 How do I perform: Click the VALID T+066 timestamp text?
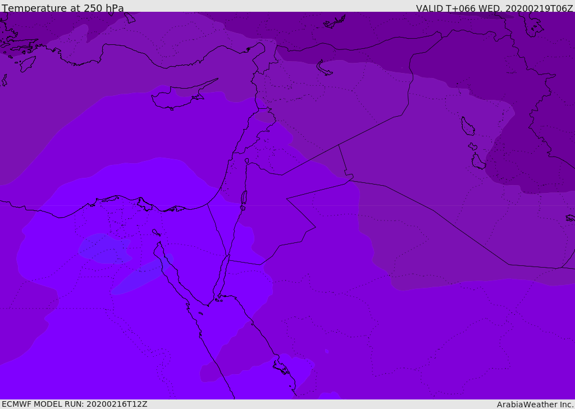tap(494, 8)
